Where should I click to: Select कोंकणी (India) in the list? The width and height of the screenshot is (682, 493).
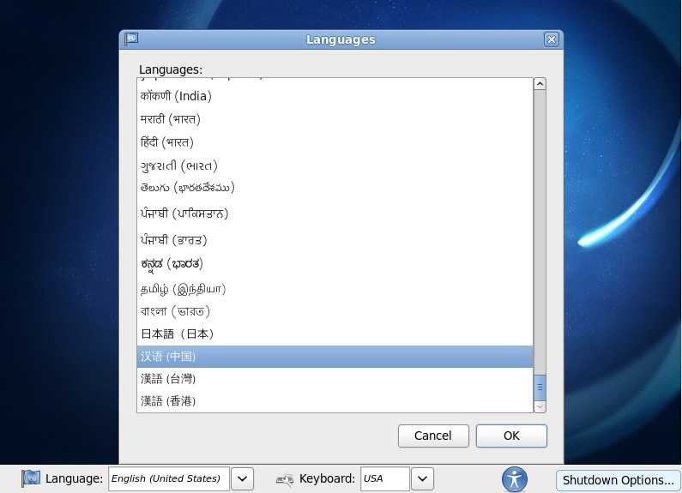click(x=335, y=96)
